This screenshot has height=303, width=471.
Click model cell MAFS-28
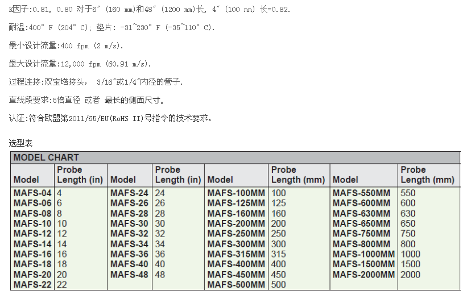(x=129, y=214)
